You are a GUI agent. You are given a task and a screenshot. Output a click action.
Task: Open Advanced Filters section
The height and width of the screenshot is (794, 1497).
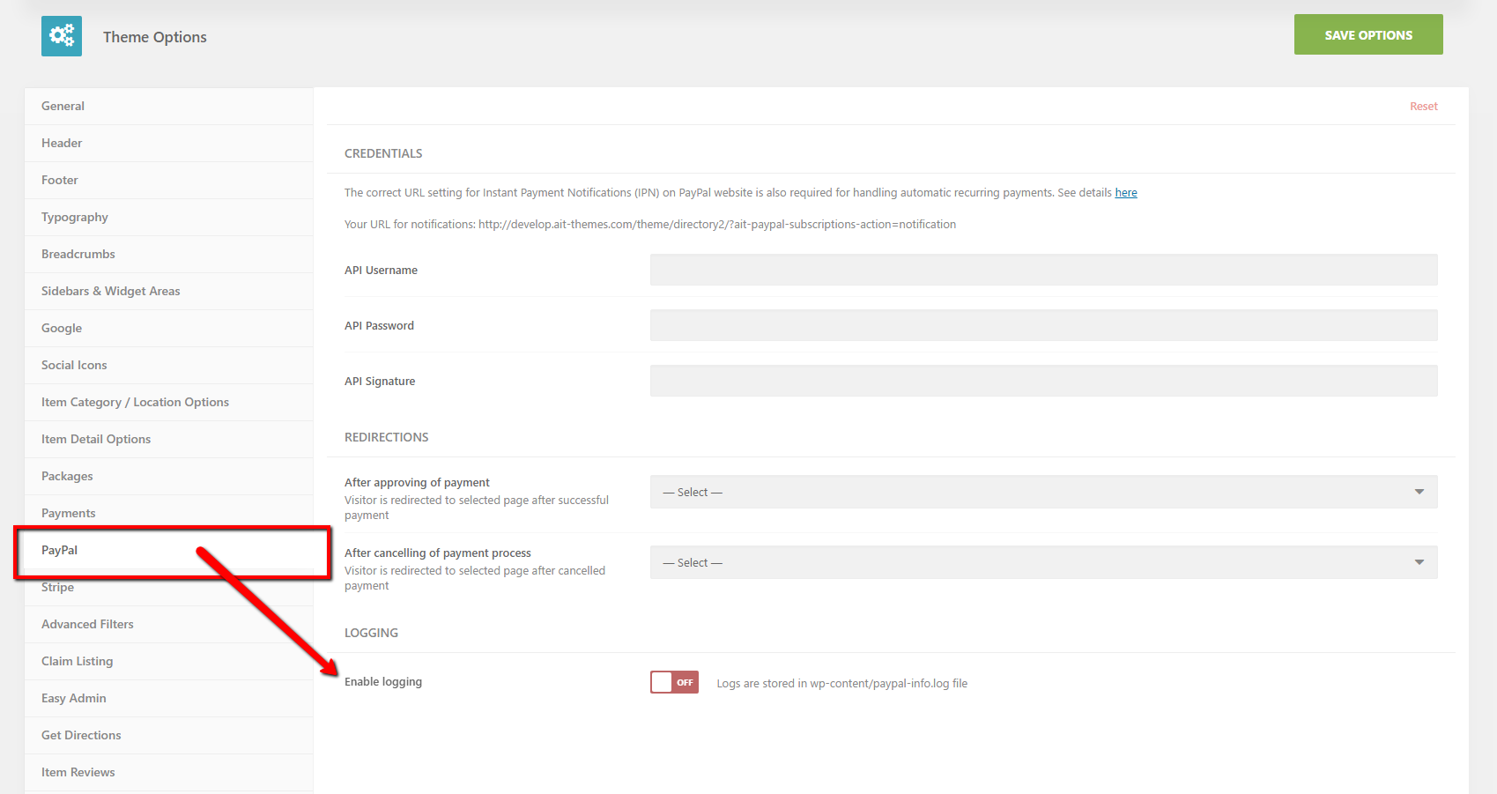pos(168,624)
